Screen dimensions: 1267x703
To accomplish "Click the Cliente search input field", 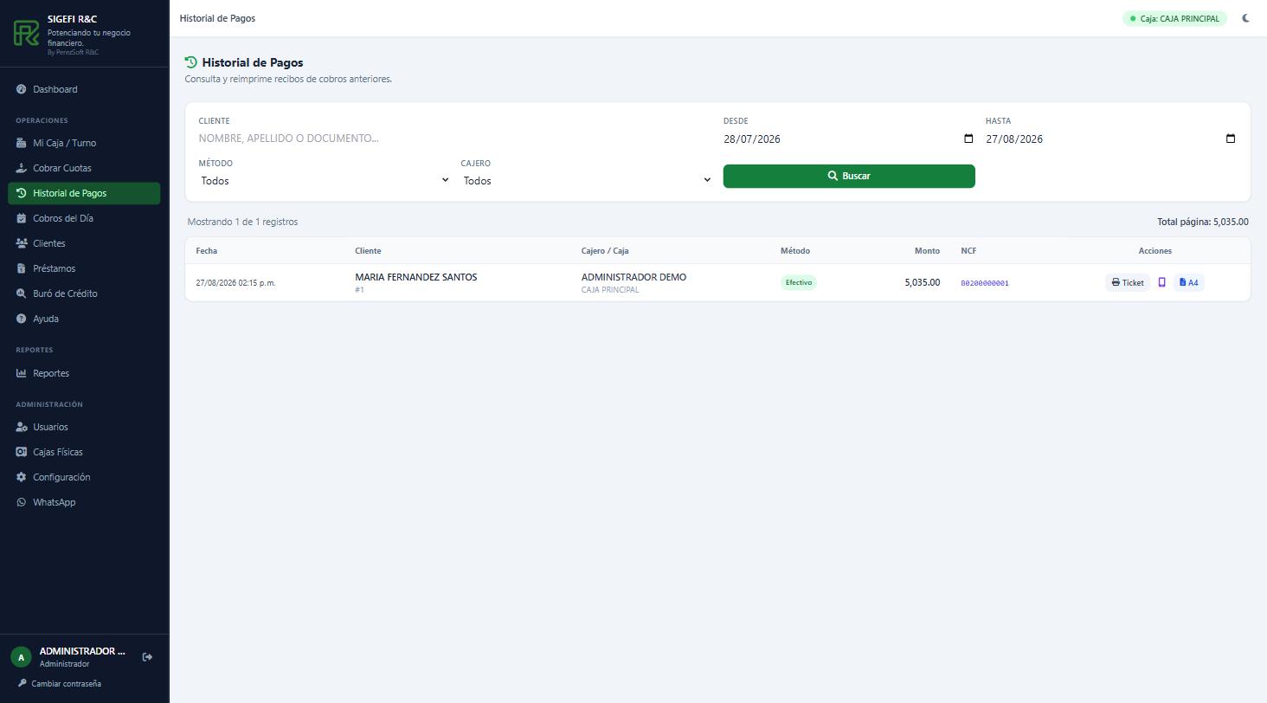I will tap(455, 139).
